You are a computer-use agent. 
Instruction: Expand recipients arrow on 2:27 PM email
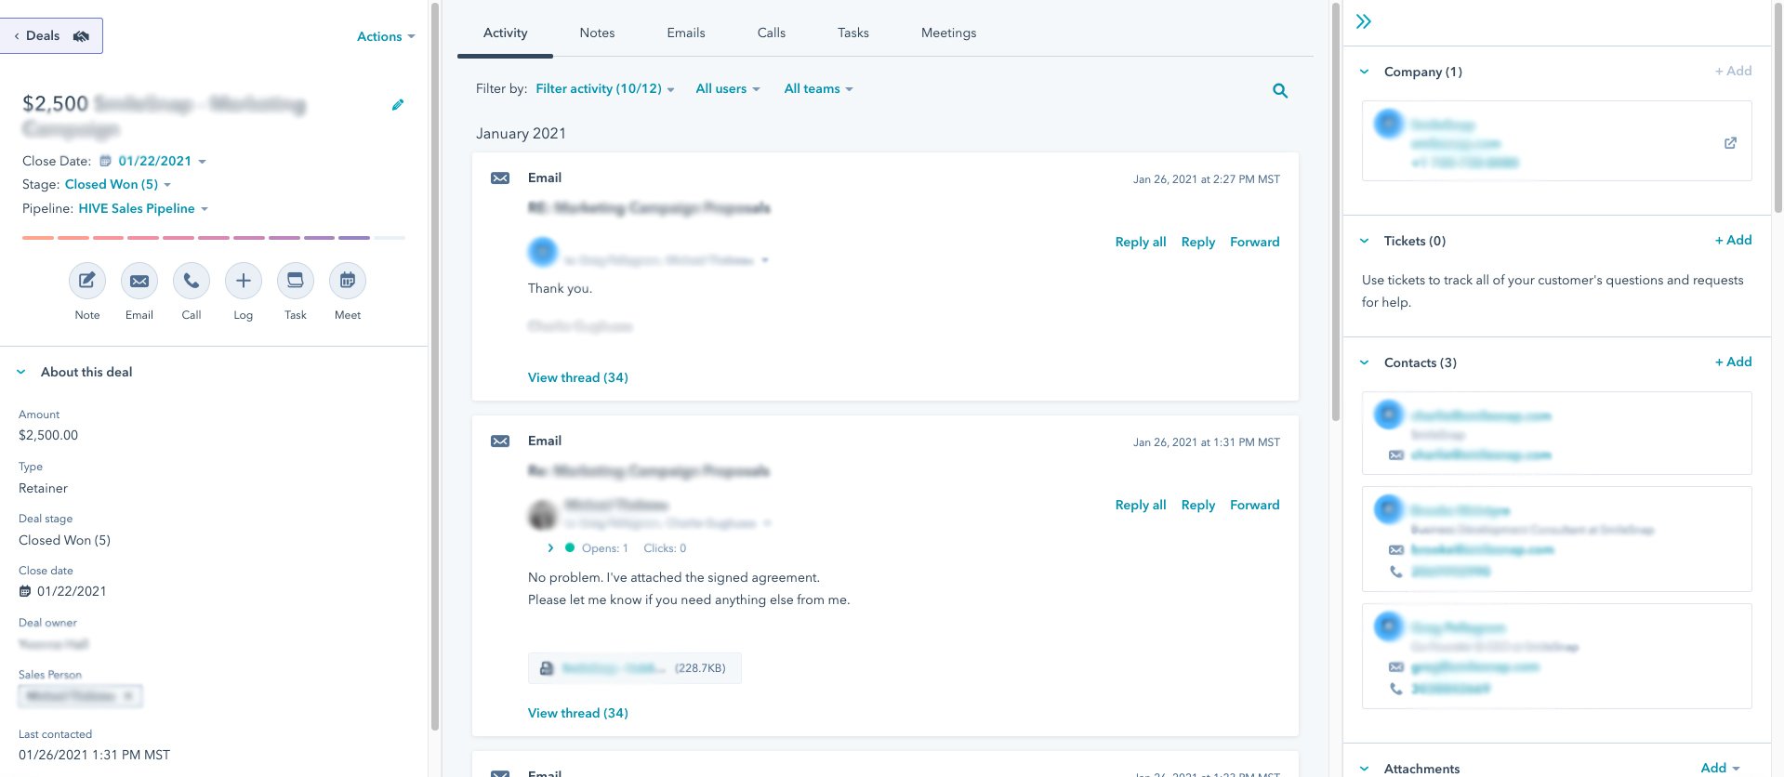pyautogui.click(x=765, y=260)
